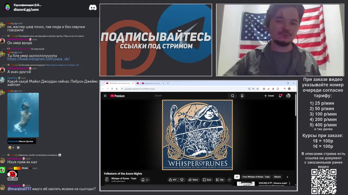Screen dimensions: 348x195
Task: Click the QR code on the right overlay
Action: 324,181
